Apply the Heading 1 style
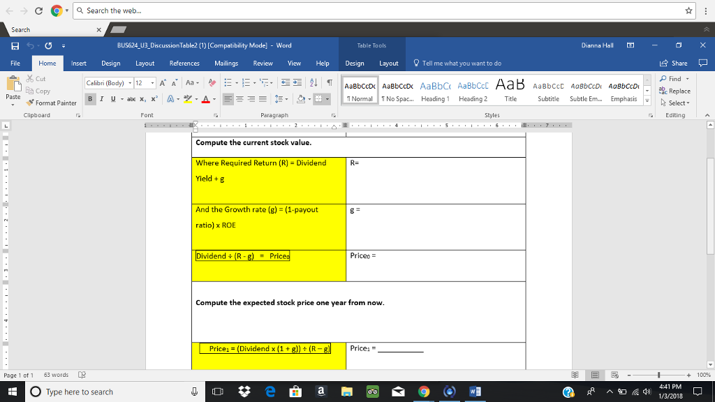 (x=435, y=89)
